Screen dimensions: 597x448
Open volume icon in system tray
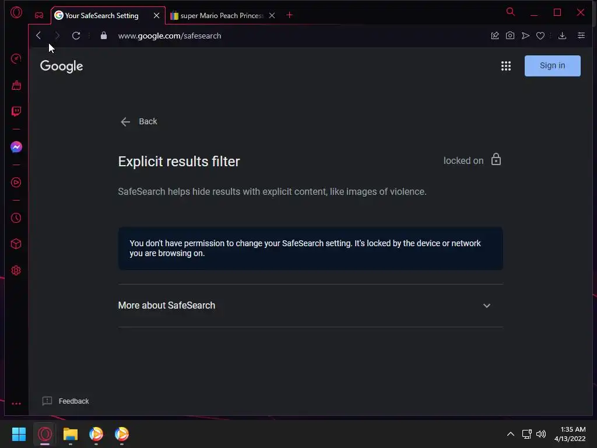click(541, 434)
